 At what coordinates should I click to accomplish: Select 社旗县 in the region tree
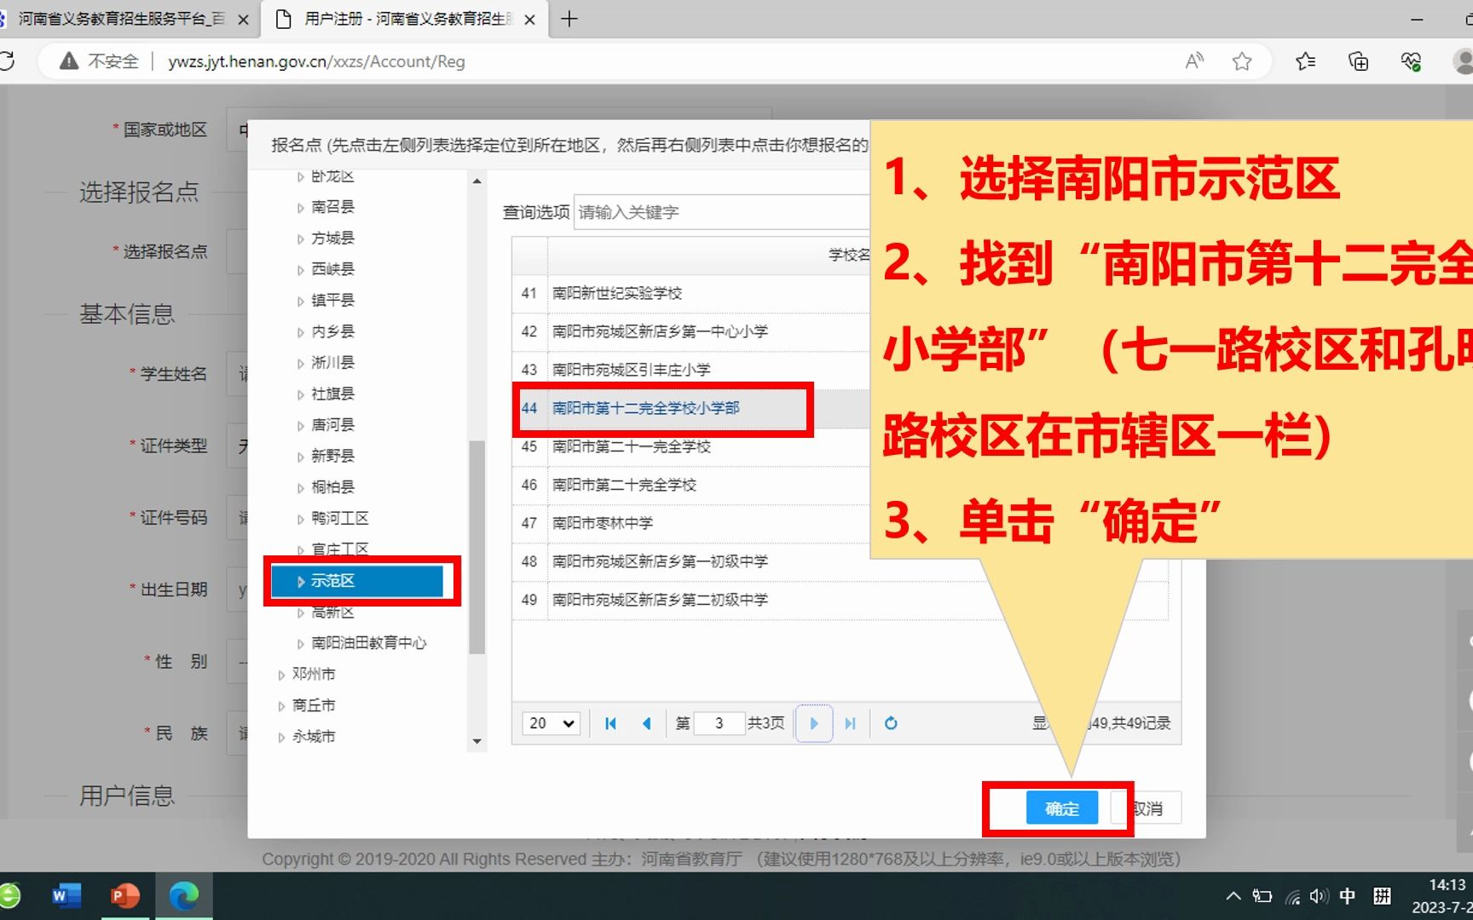click(x=332, y=394)
